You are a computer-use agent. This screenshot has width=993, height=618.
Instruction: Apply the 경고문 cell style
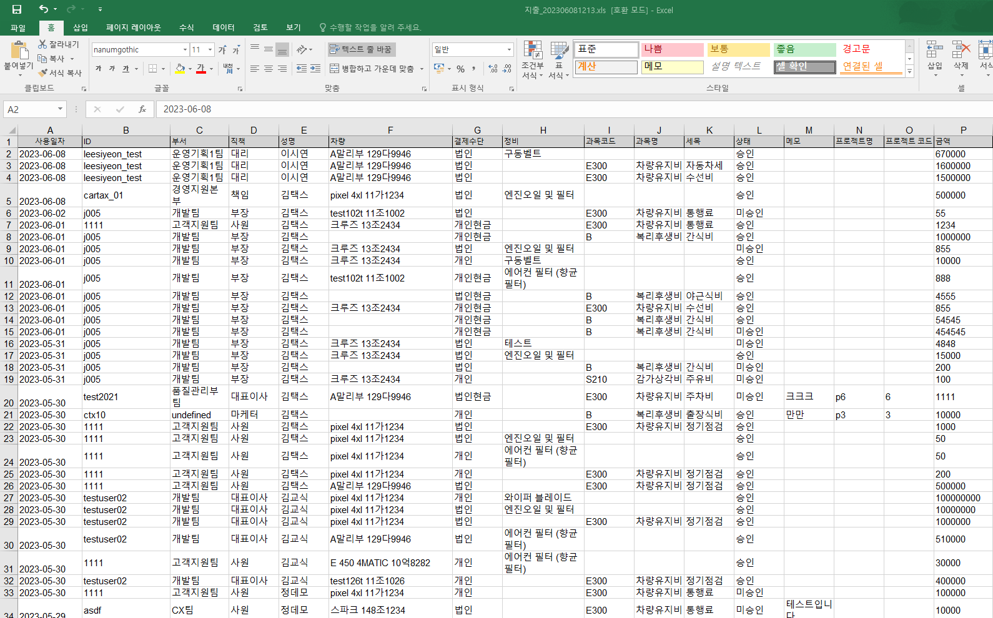(x=871, y=49)
